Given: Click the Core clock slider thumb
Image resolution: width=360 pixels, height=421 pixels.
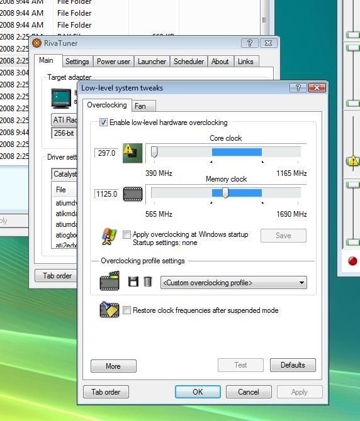Looking at the screenshot, I should click(x=154, y=152).
